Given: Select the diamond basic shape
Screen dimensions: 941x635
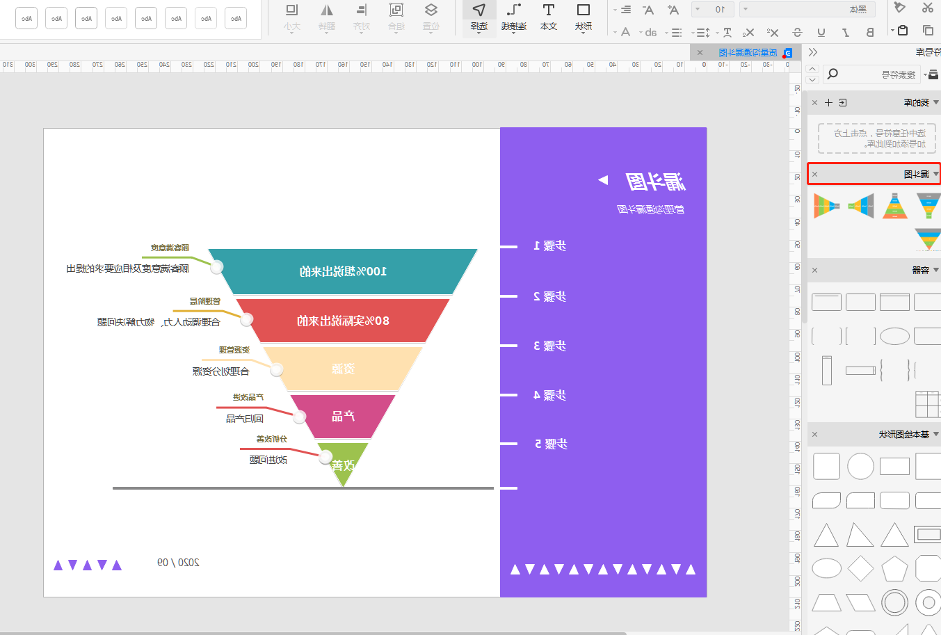Looking at the screenshot, I should coord(860,568).
